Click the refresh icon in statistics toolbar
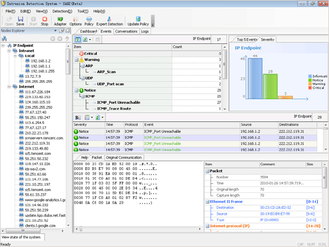329x247 pixels. click(85, 40)
